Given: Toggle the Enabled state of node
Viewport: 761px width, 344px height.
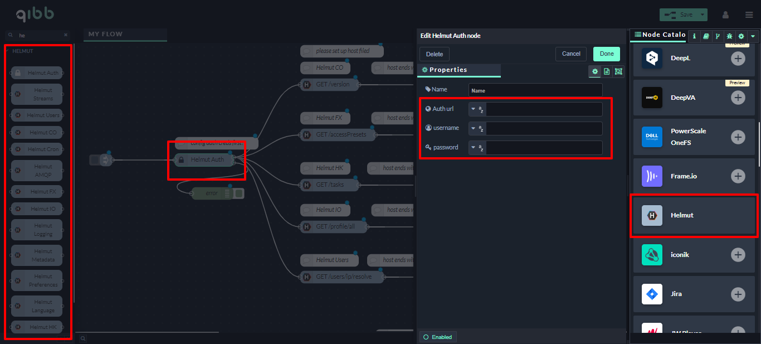Looking at the screenshot, I should pyautogui.click(x=437, y=337).
